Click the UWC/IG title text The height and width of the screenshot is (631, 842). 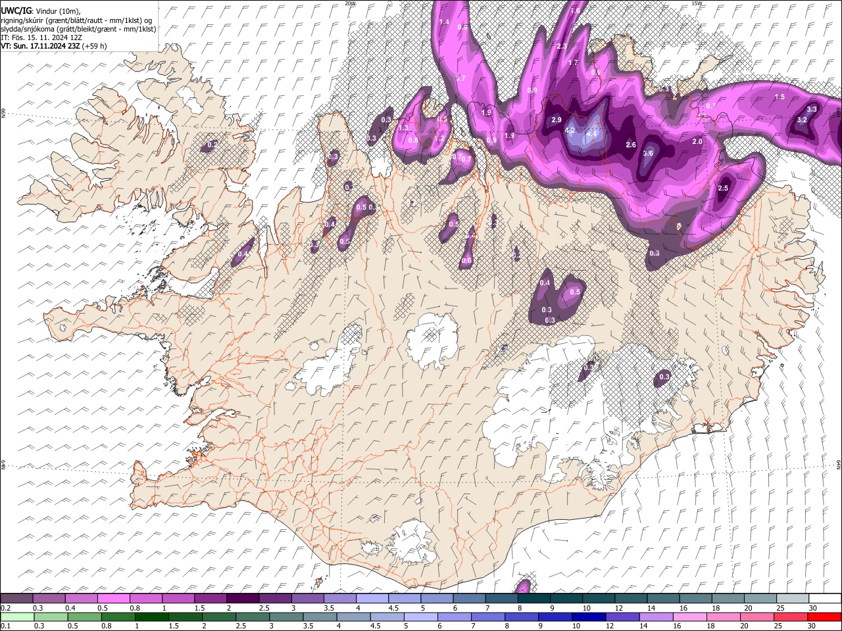coord(16,11)
